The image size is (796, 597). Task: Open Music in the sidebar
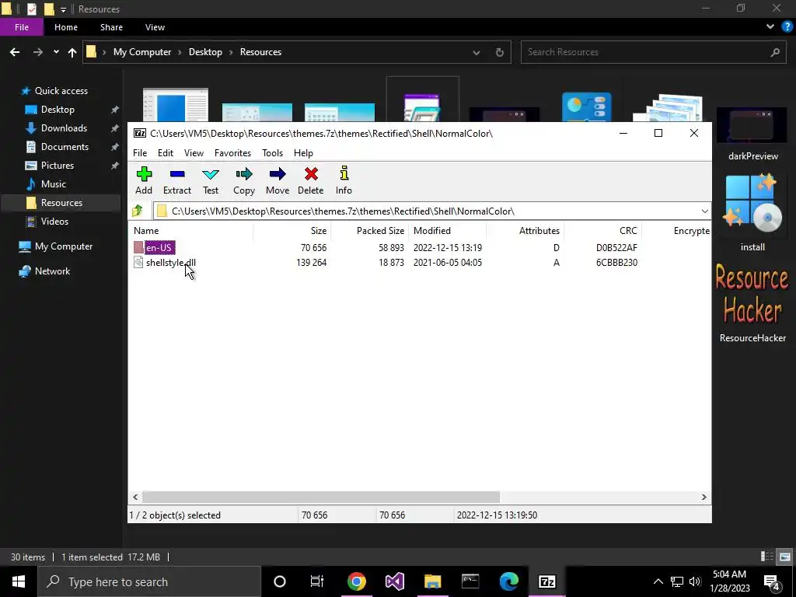54,183
